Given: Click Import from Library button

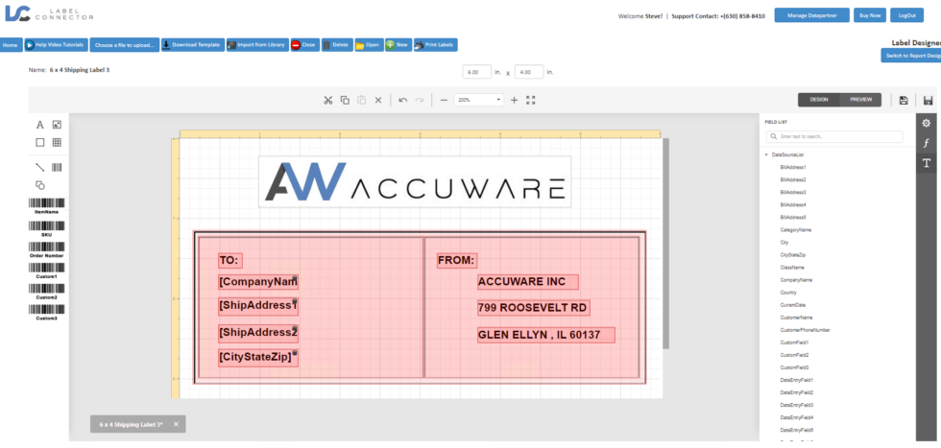Looking at the screenshot, I should click(257, 45).
